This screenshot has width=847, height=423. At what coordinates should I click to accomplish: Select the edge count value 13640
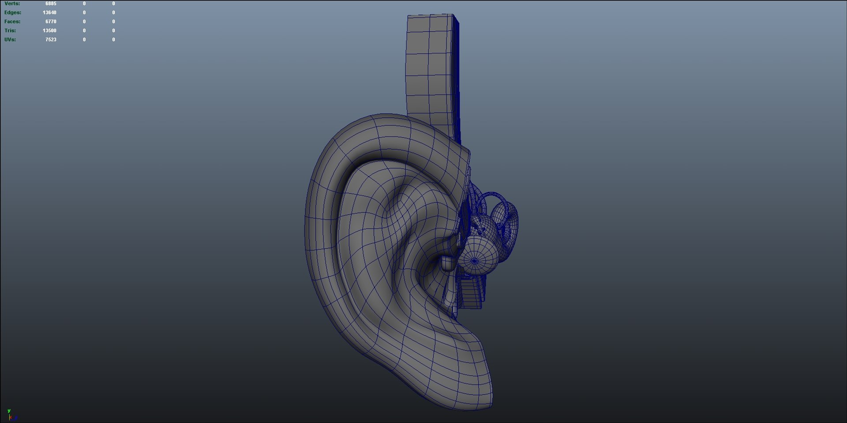[49, 12]
